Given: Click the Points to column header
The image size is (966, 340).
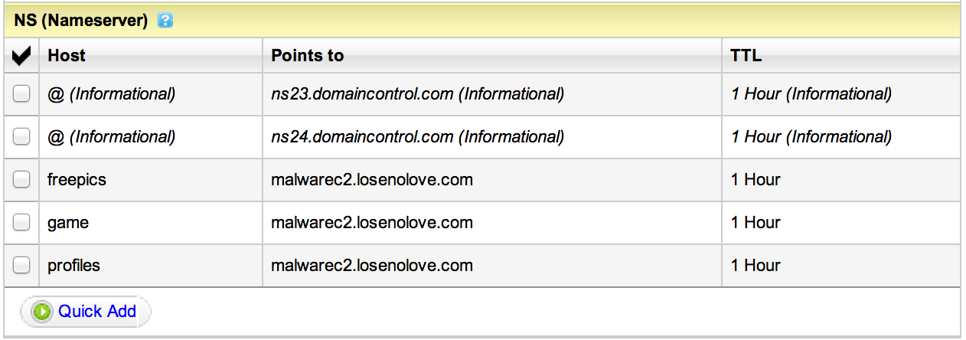Looking at the screenshot, I should tap(308, 56).
